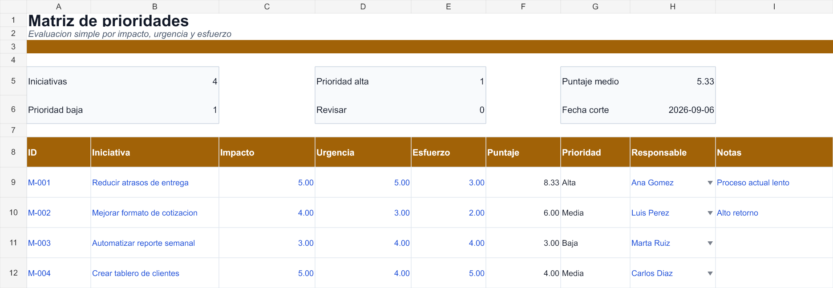Click the 'Prioridad' table header cell
Image resolution: width=833 pixels, height=288 pixels.
(x=595, y=152)
